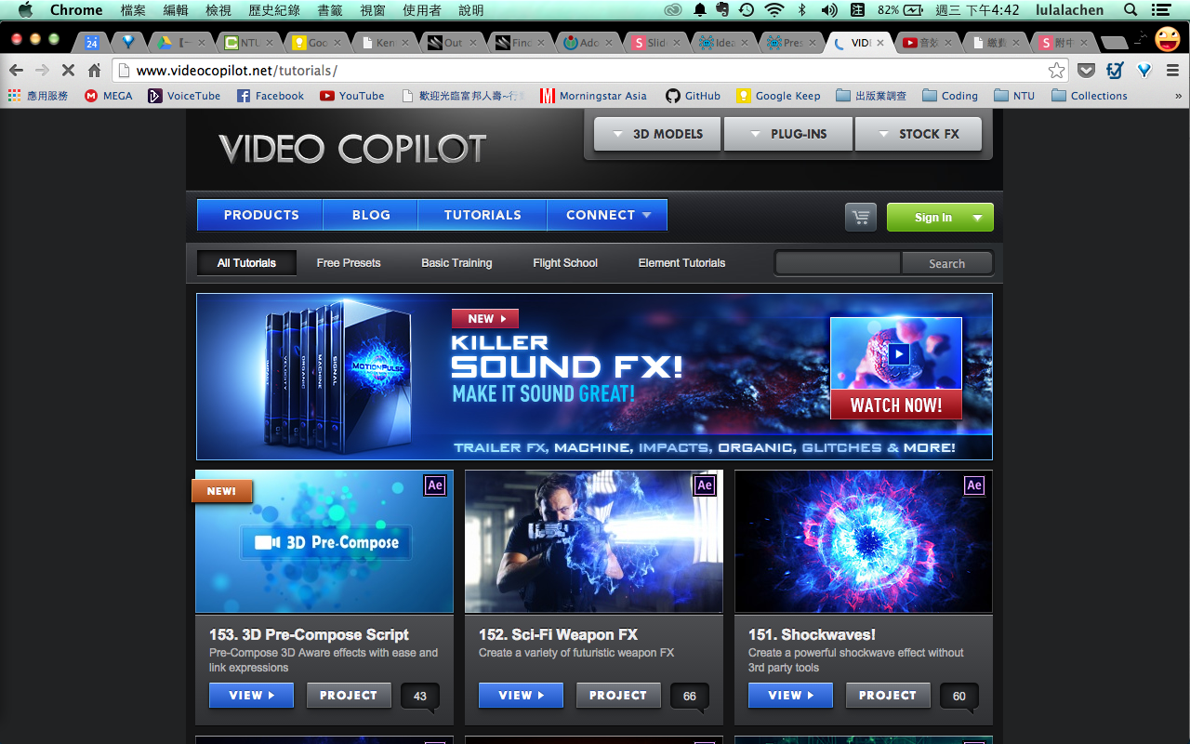This screenshot has width=1190, height=744.
Task: Open the NTU bookmarks folder
Action: click(x=1014, y=96)
